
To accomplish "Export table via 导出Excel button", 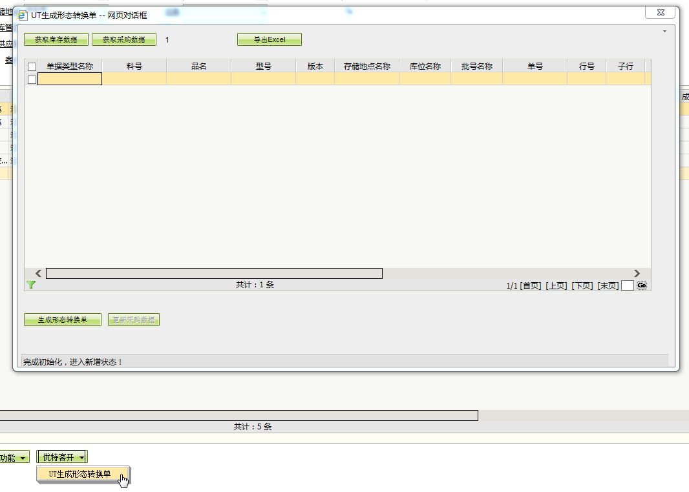I will click(x=269, y=40).
